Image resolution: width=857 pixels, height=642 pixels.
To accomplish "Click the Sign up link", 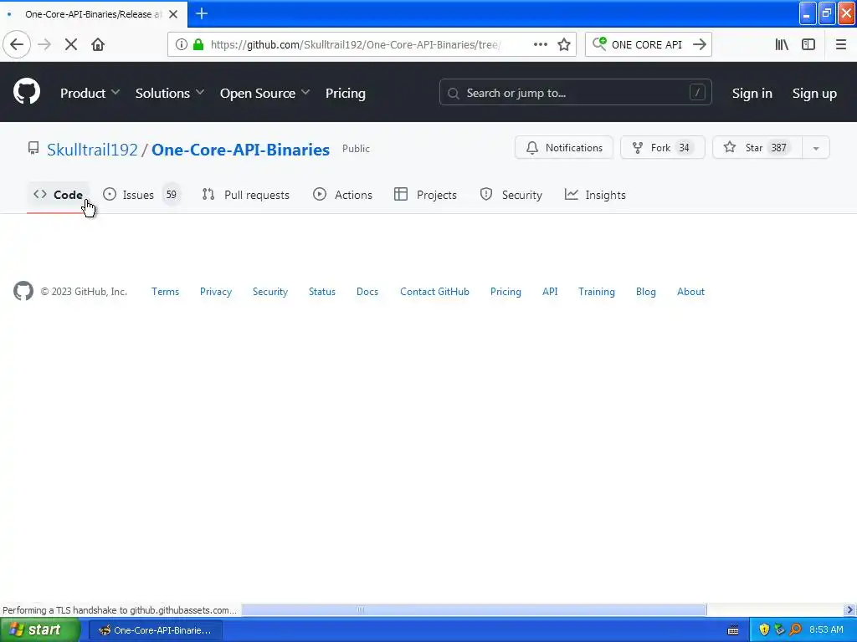I will coord(814,94).
